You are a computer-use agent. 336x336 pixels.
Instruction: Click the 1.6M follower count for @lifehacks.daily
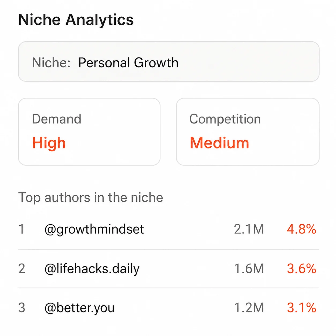[249, 268]
